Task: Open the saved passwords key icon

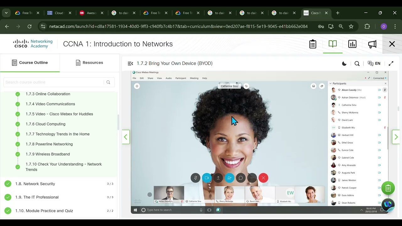Action: tap(321, 27)
